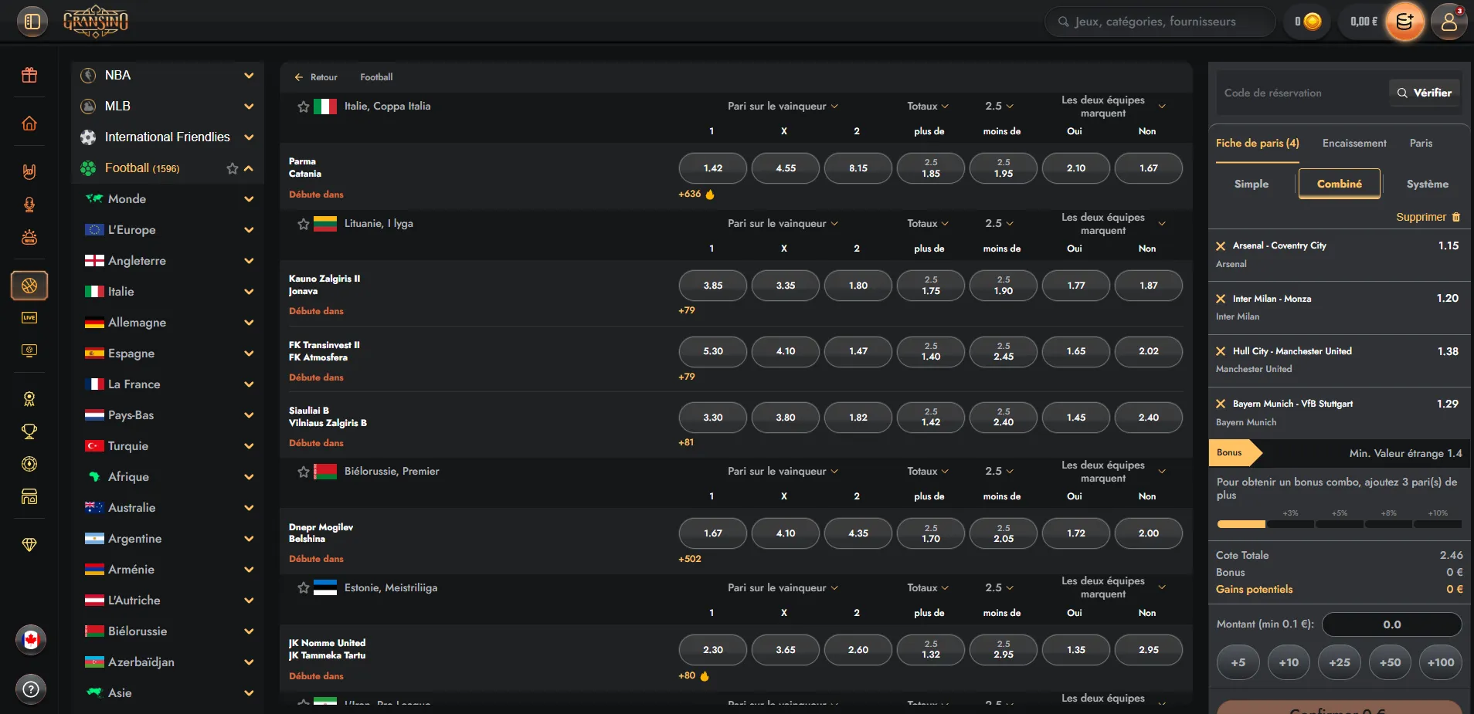This screenshot has height=714, width=1474.
Task: Open deposit with the orange coins-plus icon
Action: (1404, 22)
